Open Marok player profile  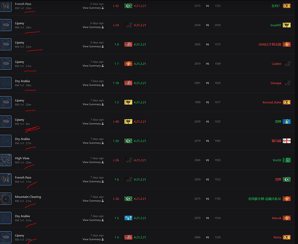(277, 218)
